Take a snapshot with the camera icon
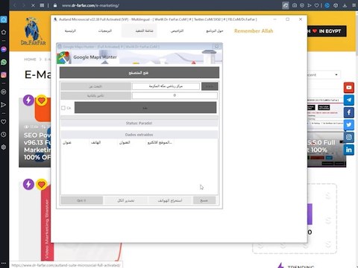Image resolution: width=358 pixels, height=268 pixels. (295, 5)
